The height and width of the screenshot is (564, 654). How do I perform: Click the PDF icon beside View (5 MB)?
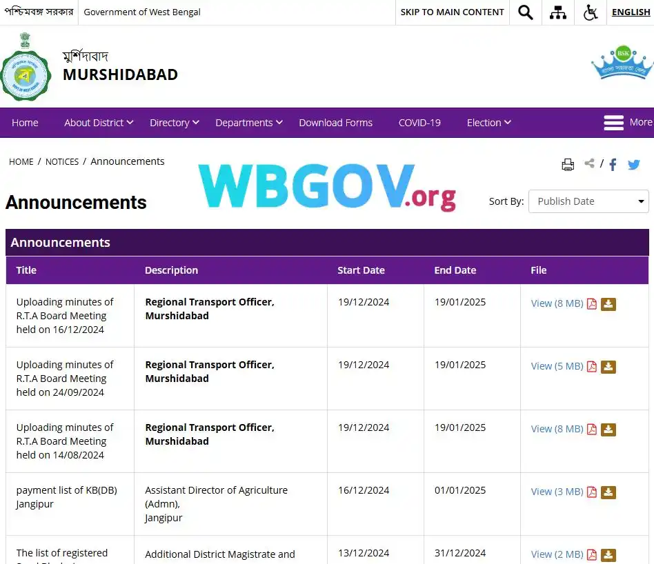click(x=592, y=367)
